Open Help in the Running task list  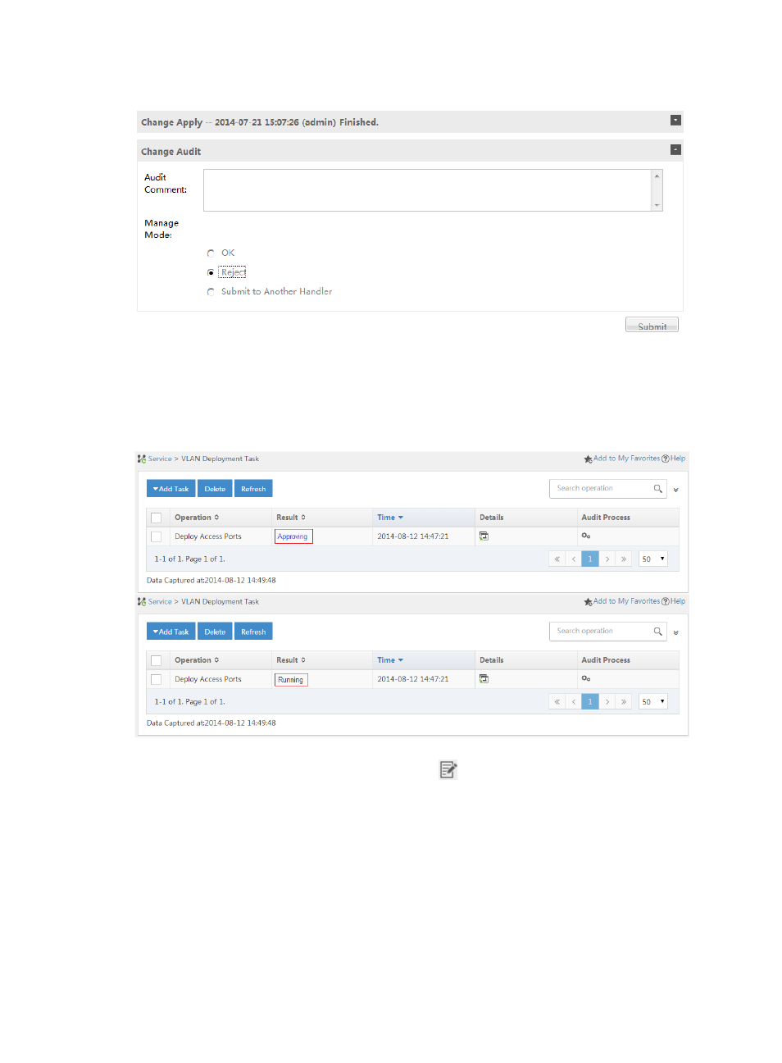pyautogui.click(x=674, y=602)
